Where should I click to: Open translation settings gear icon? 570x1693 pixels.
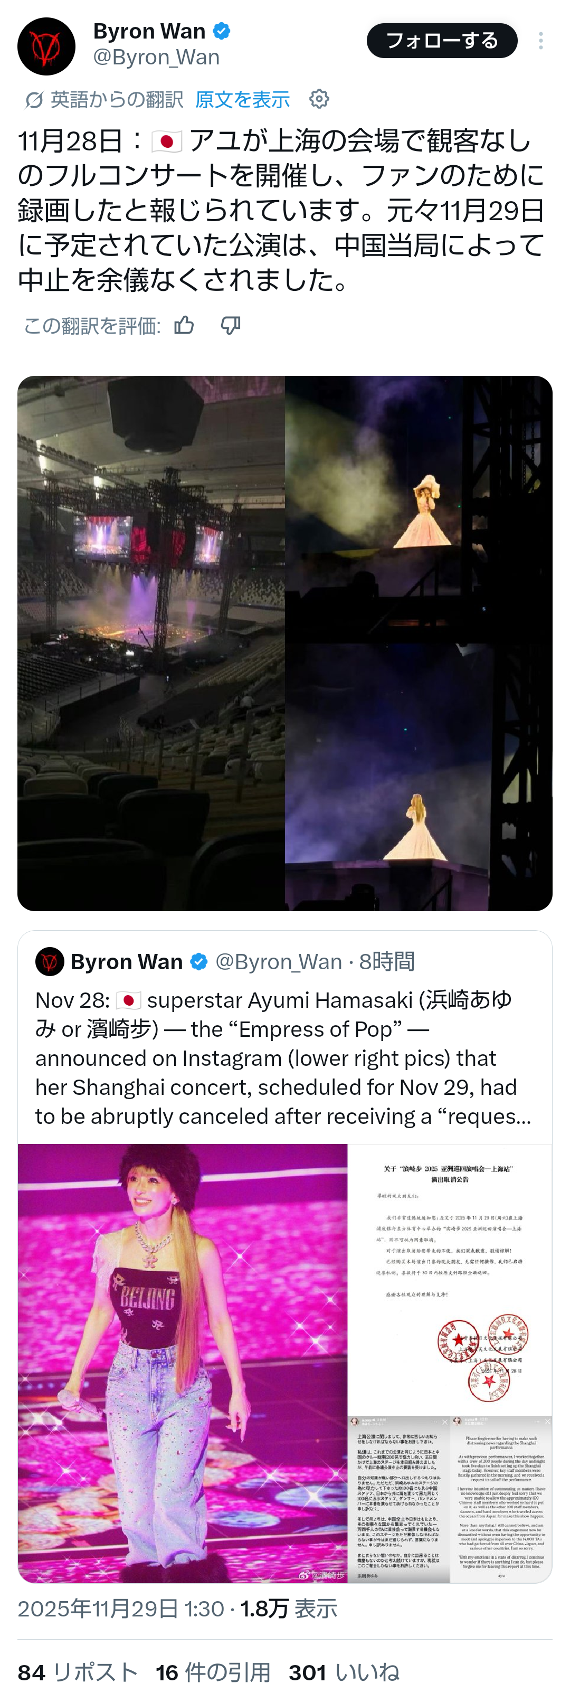[x=319, y=99]
